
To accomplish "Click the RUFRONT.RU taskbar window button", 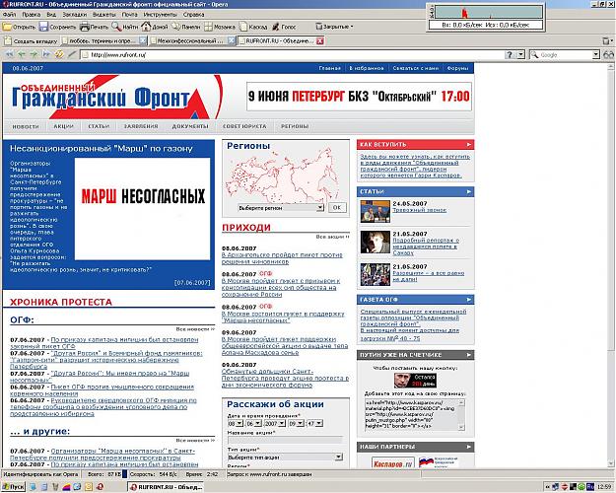I will tap(166, 487).
